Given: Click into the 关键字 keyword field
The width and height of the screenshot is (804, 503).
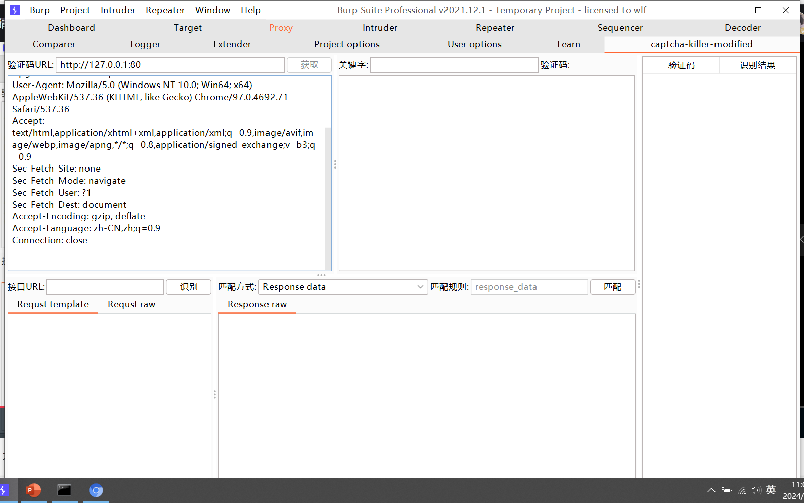Looking at the screenshot, I should pyautogui.click(x=454, y=65).
